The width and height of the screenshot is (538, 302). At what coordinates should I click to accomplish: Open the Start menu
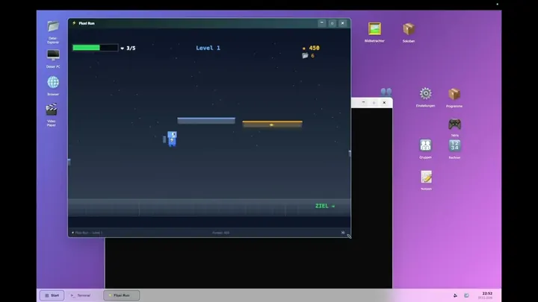[52, 295]
